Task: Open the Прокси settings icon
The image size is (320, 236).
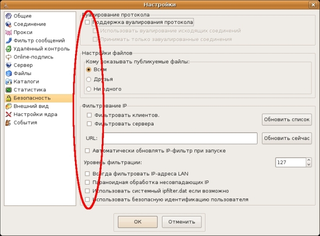Action: (8, 32)
